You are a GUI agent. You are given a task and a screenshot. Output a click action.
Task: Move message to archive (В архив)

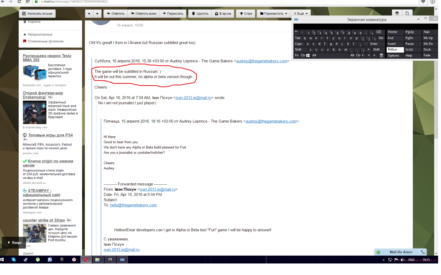click(223, 14)
